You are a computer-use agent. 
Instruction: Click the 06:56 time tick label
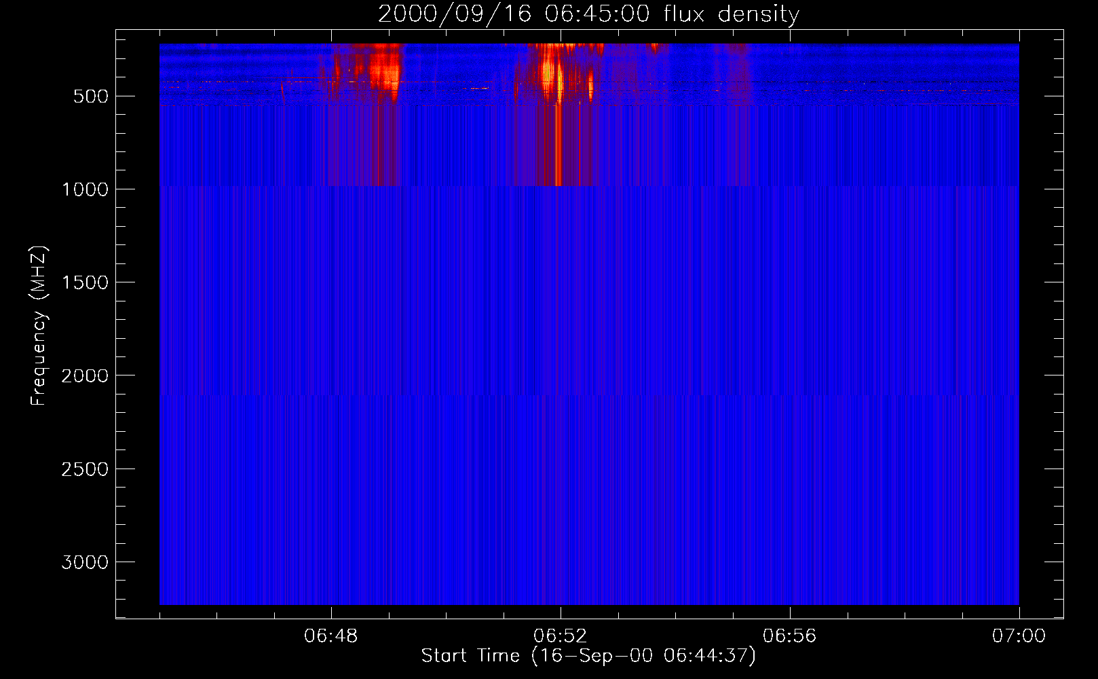pyautogui.click(x=790, y=636)
